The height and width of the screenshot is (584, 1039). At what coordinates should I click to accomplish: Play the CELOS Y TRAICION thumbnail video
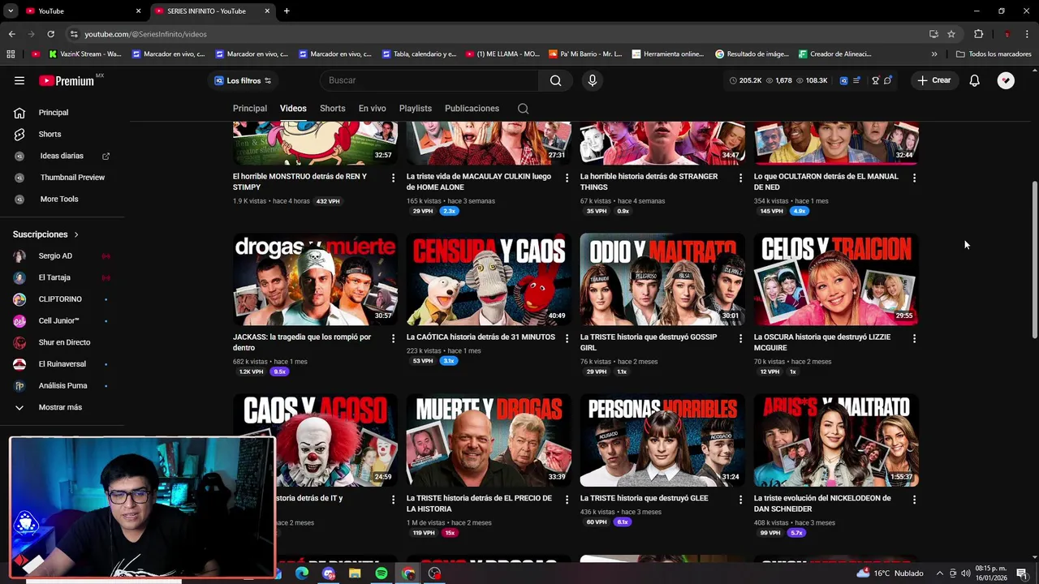pyautogui.click(x=836, y=280)
